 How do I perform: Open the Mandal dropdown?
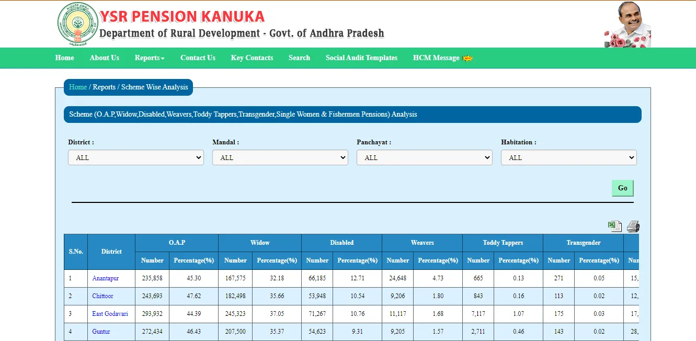(x=280, y=157)
